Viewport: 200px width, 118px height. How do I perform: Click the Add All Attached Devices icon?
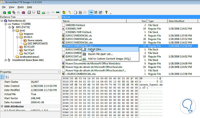coord(9,12)
